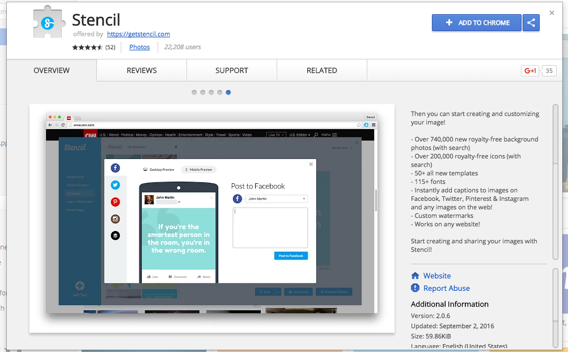568x352 pixels.
Task: Select the Desktop Preview option
Action: point(159,170)
